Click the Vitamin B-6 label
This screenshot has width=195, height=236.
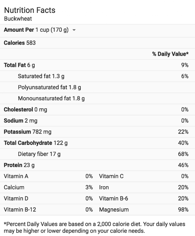point(114,198)
